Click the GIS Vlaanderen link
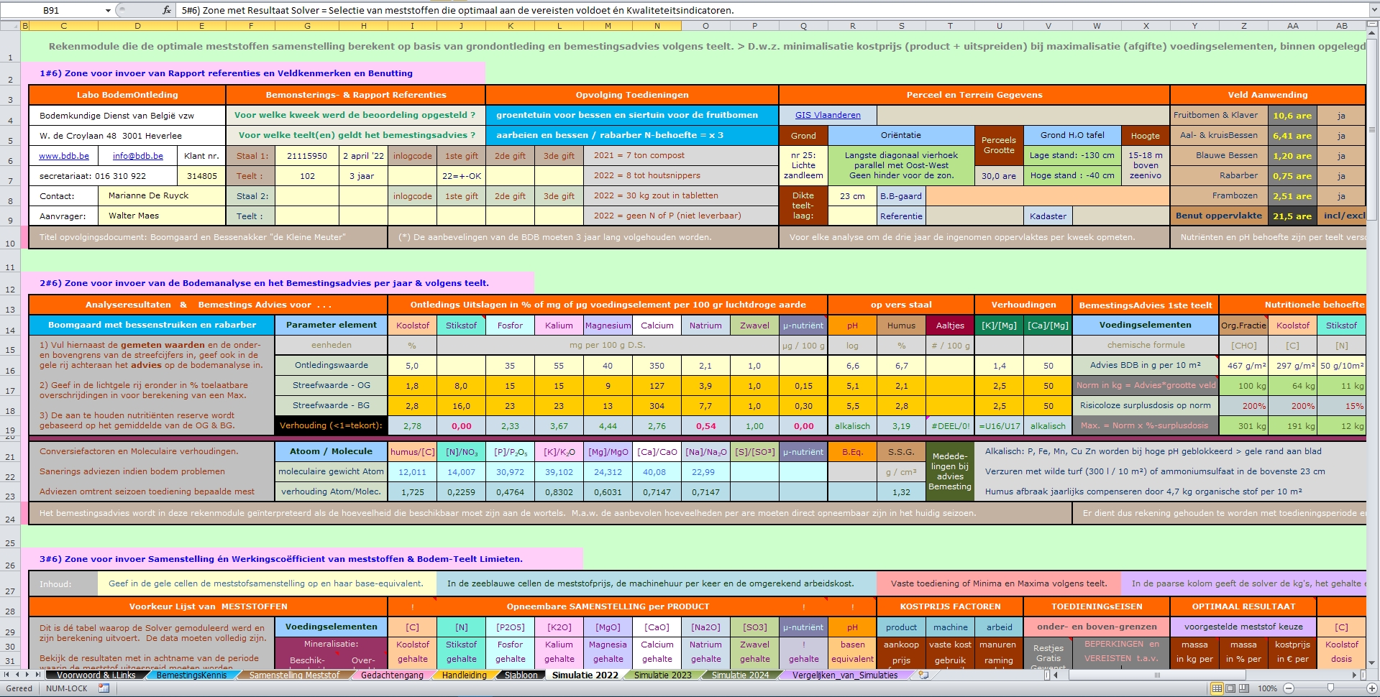Viewport: 1380px width, 697px height. click(827, 115)
